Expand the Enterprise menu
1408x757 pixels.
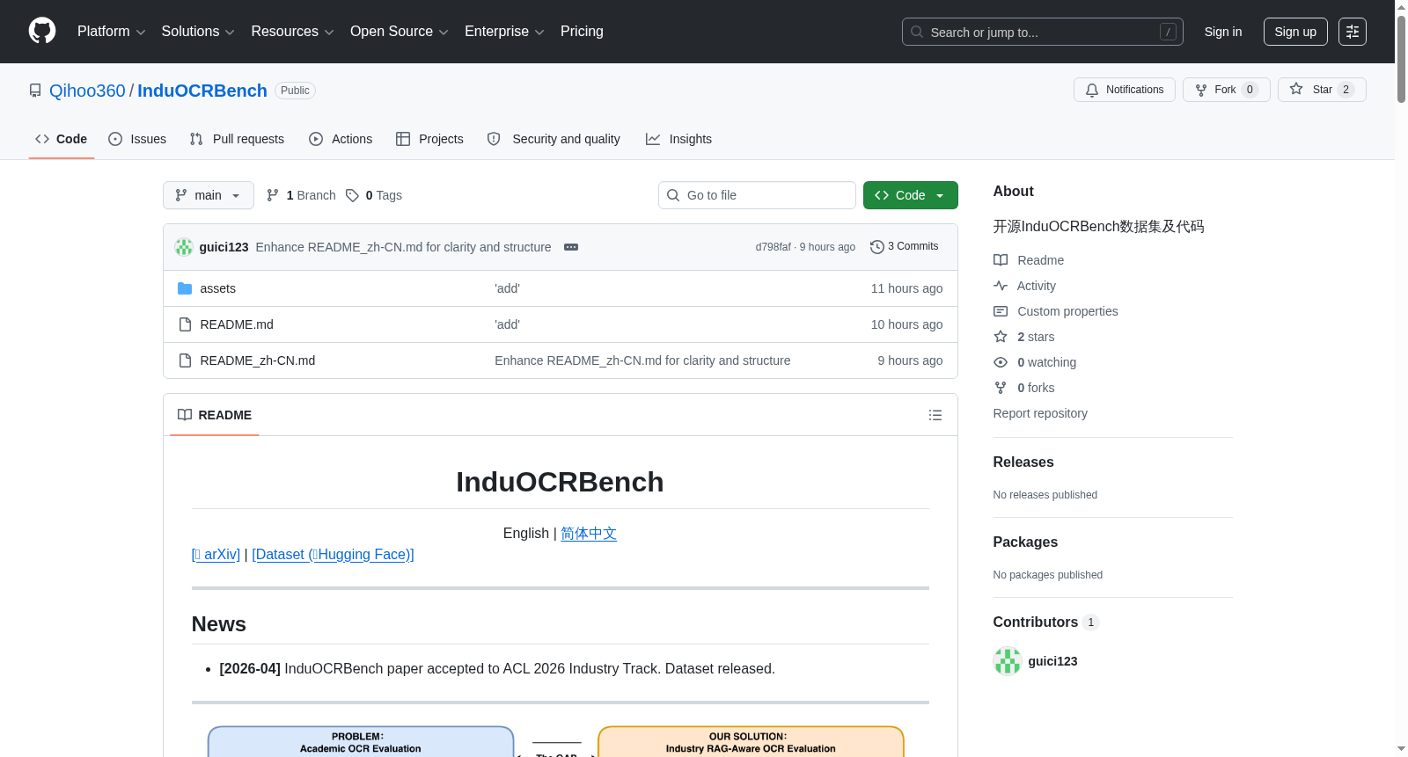tap(504, 32)
